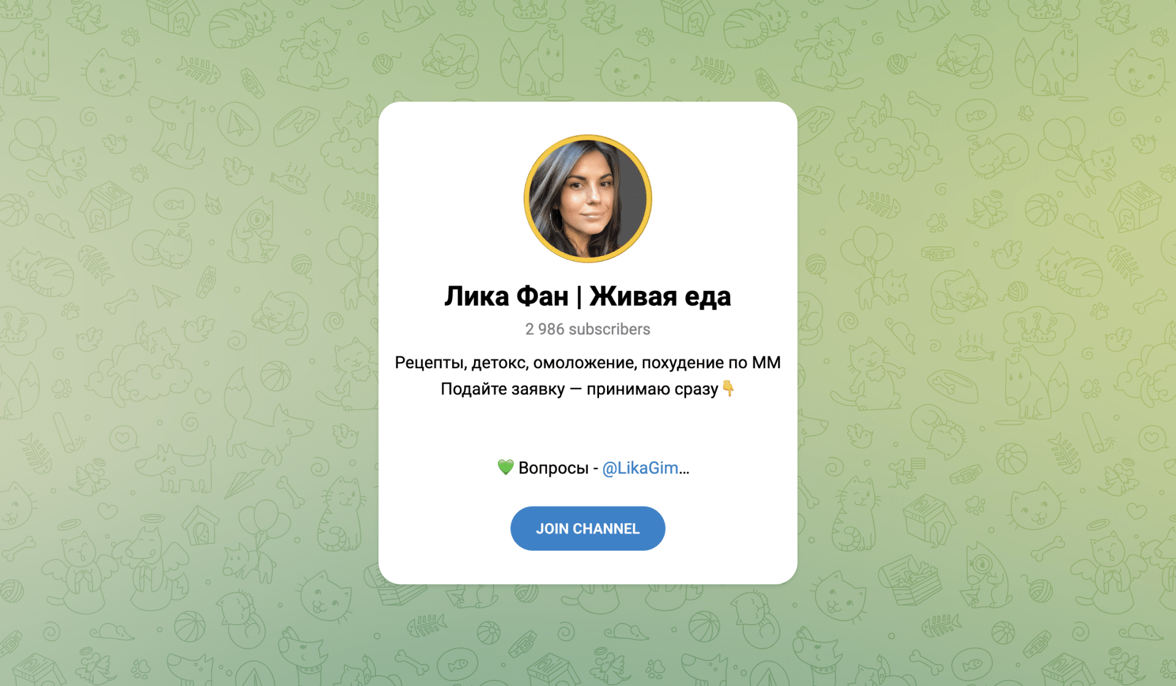Click the green heart emoji icon
This screenshot has height=686, width=1176.
(505, 467)
